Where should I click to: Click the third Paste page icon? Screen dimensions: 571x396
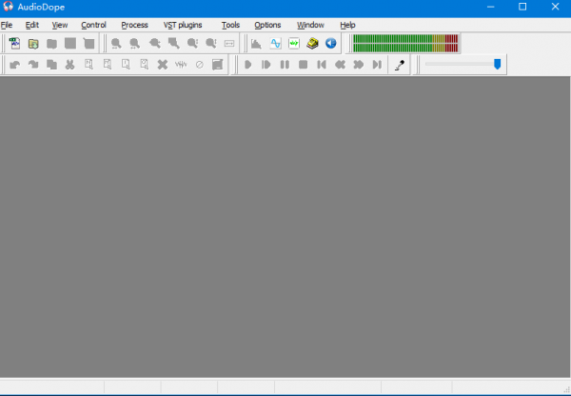[x=126, y=65]
